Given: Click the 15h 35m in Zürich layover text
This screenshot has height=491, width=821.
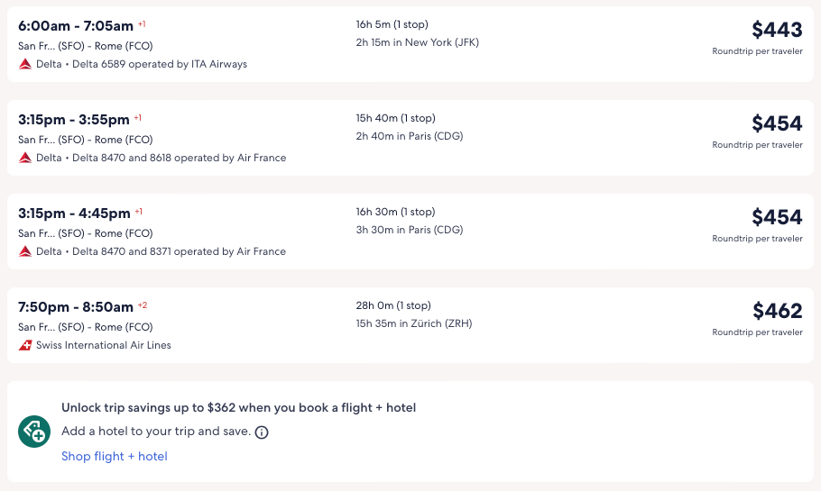Looking at the screenshot, I should pyautogui.click(x=413, y=323).
